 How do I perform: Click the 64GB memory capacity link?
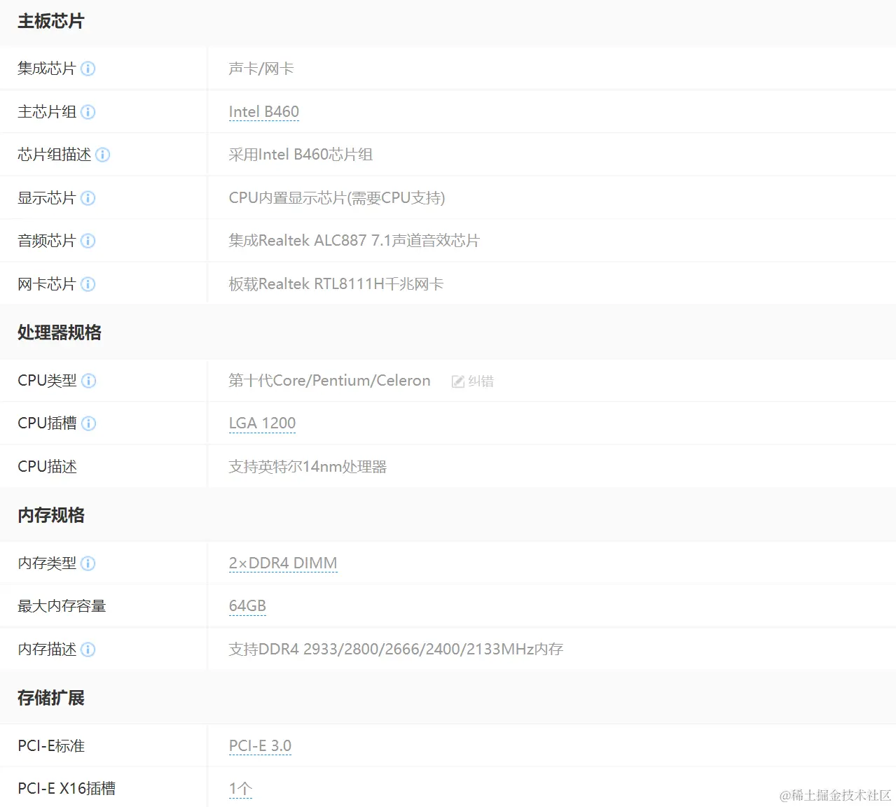pos(247,606)
